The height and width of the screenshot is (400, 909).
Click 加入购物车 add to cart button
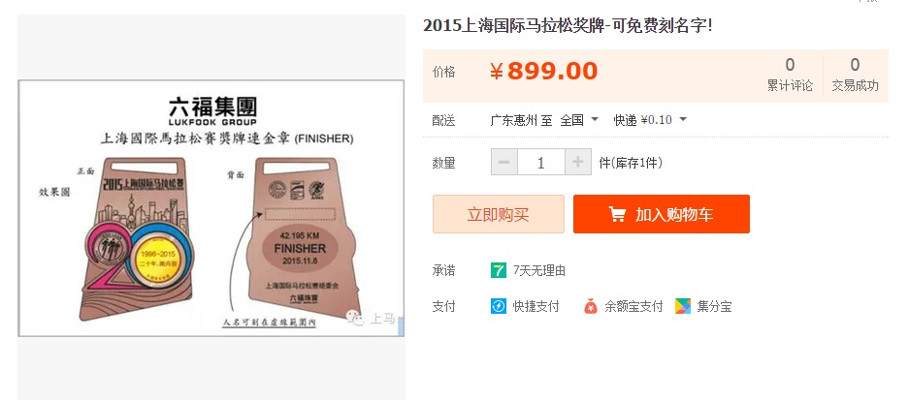662,214
